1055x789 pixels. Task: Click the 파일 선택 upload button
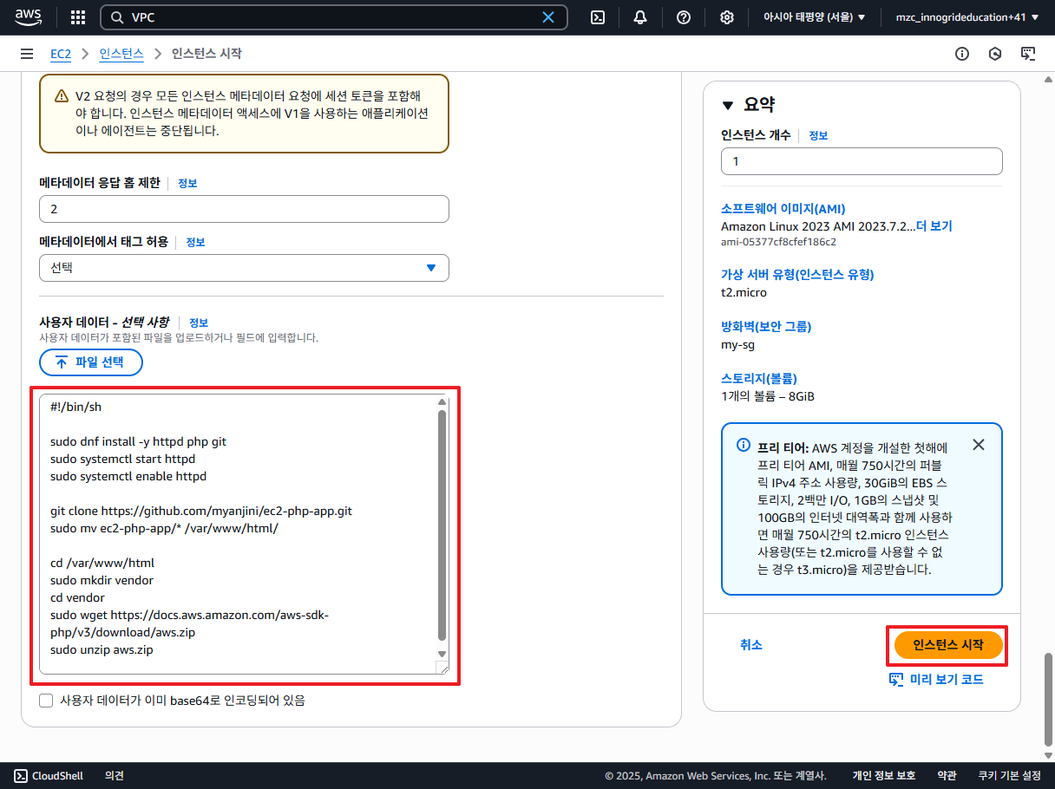[91, 362]
